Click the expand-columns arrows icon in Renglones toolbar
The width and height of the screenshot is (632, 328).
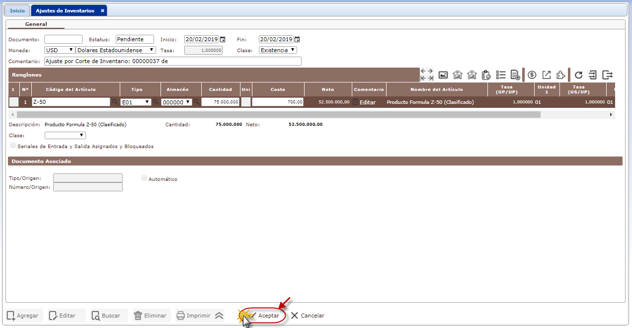pyautogui.click(x=427, y=75)
